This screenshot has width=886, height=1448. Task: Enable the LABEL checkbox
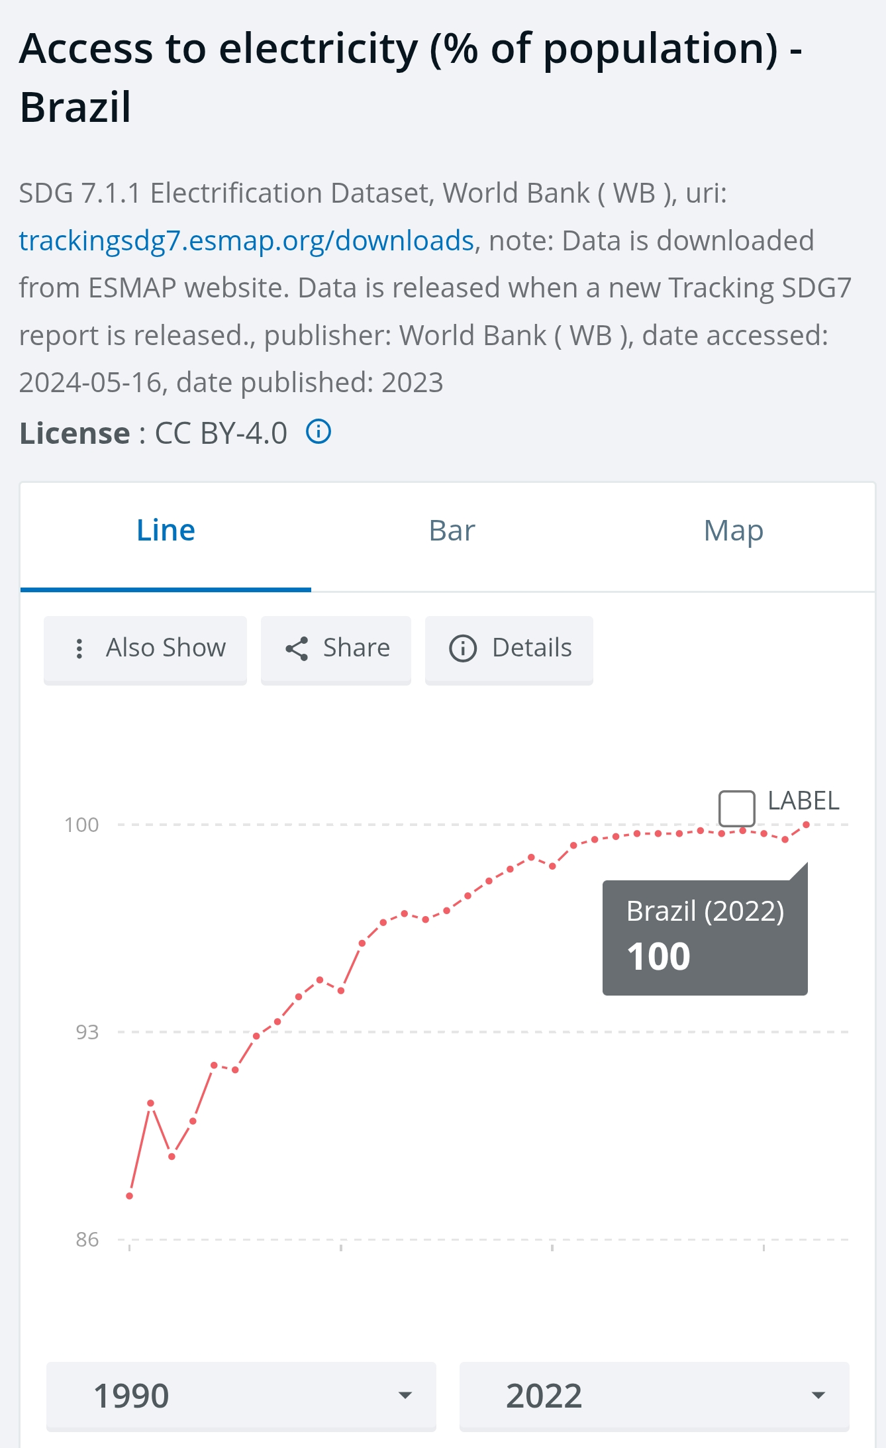tap(737, 807)
